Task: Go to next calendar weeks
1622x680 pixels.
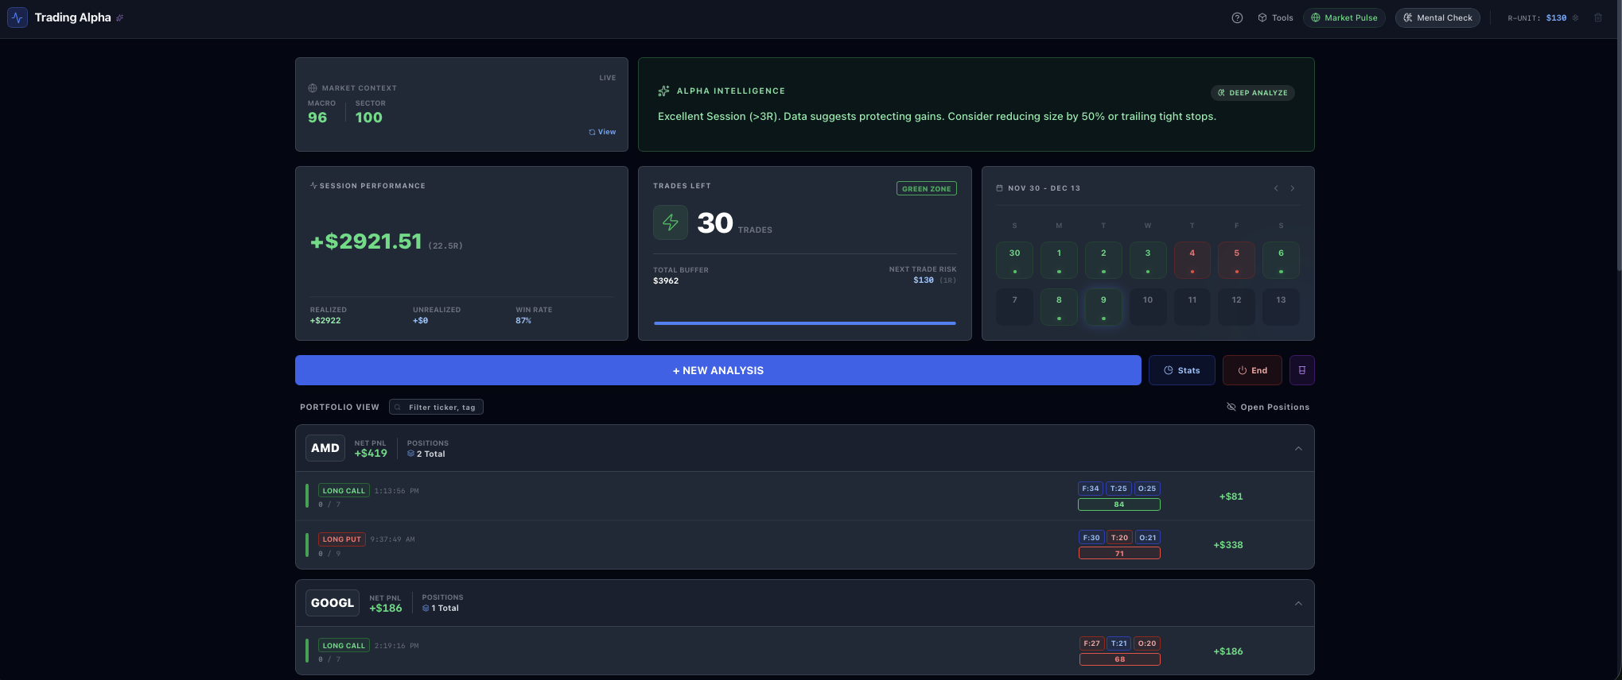Action: tap(1293, 188)
